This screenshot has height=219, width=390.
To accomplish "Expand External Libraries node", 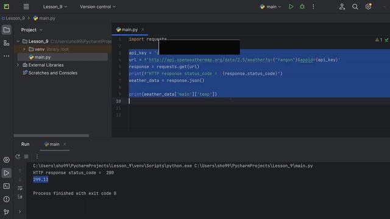I will [18, 65].
